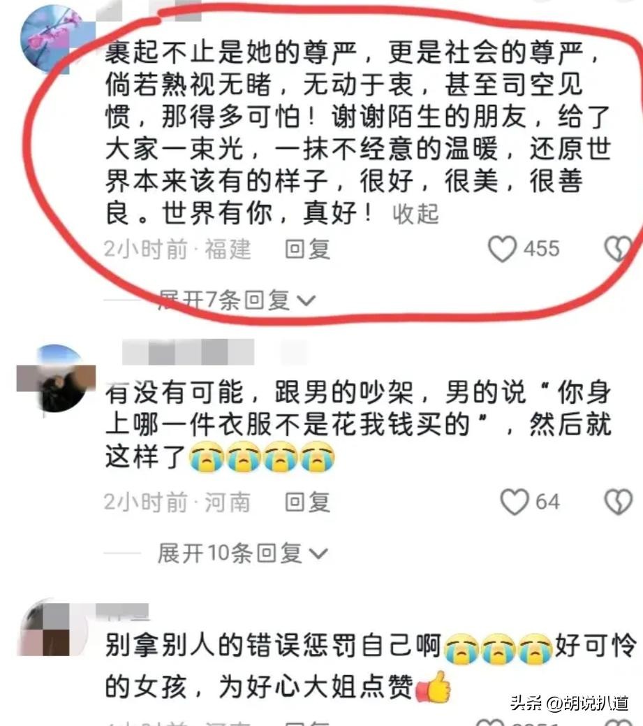Open the second commenter's blurred username
This screenshot has height=726, width=643.
pos(189,352)
